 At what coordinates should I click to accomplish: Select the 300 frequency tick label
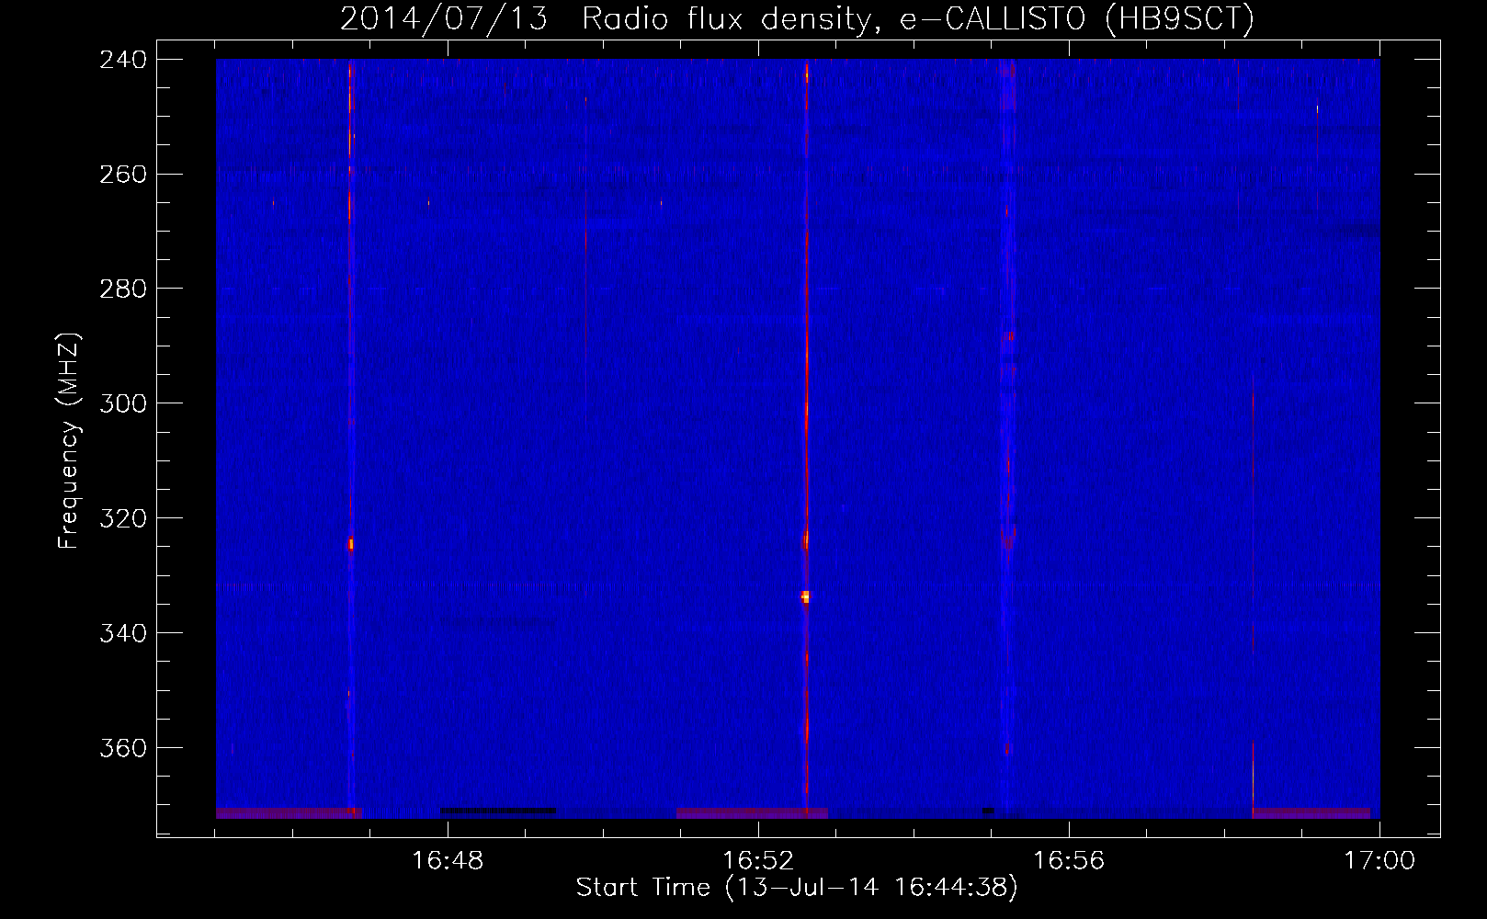point(122,403)
